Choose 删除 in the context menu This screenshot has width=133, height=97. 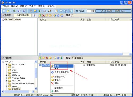pos(62,83)
